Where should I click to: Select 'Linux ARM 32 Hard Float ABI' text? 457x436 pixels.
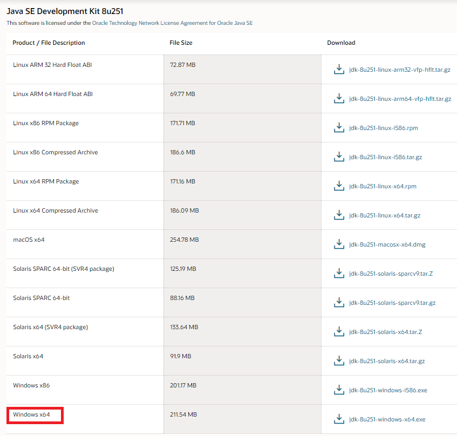pyautogui.click(x=52, y=65)
